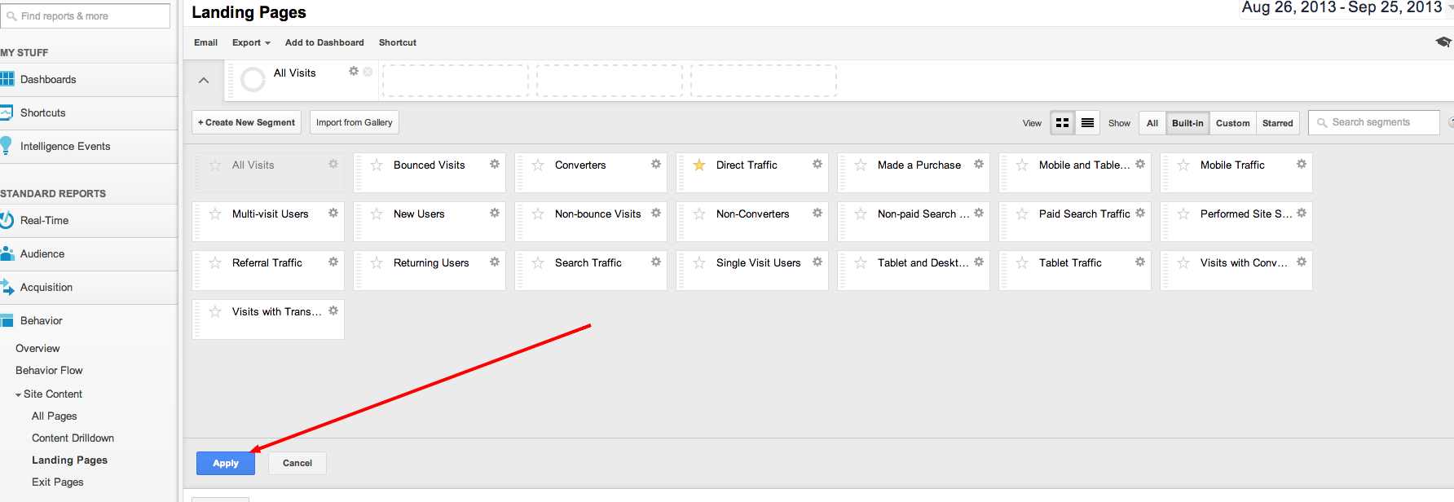This screenshot has height=502, width=1454.
Task: Open gear menu for Returning Users segment
Action: click(x=495, y=262)
